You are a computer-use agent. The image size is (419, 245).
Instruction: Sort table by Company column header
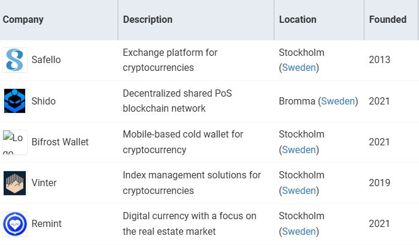click(x=23, y=20)
